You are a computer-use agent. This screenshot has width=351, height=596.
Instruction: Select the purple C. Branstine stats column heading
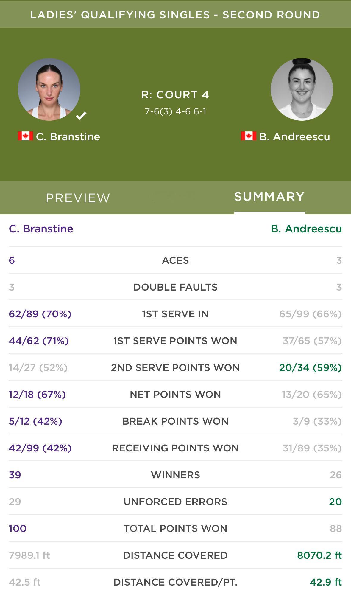point(41,229)
